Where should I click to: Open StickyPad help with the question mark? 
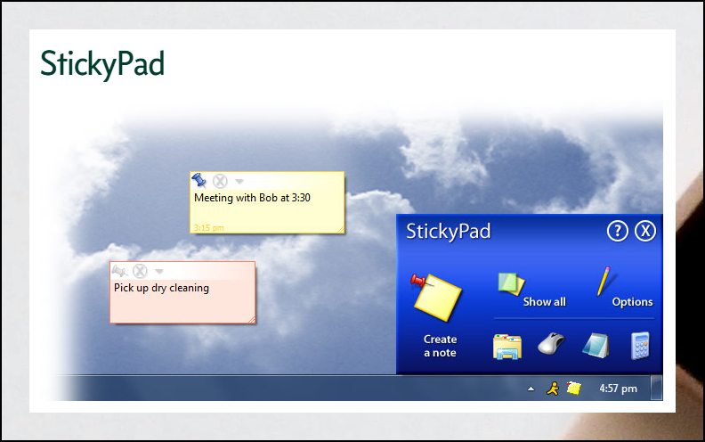click(x=618, y=232)
